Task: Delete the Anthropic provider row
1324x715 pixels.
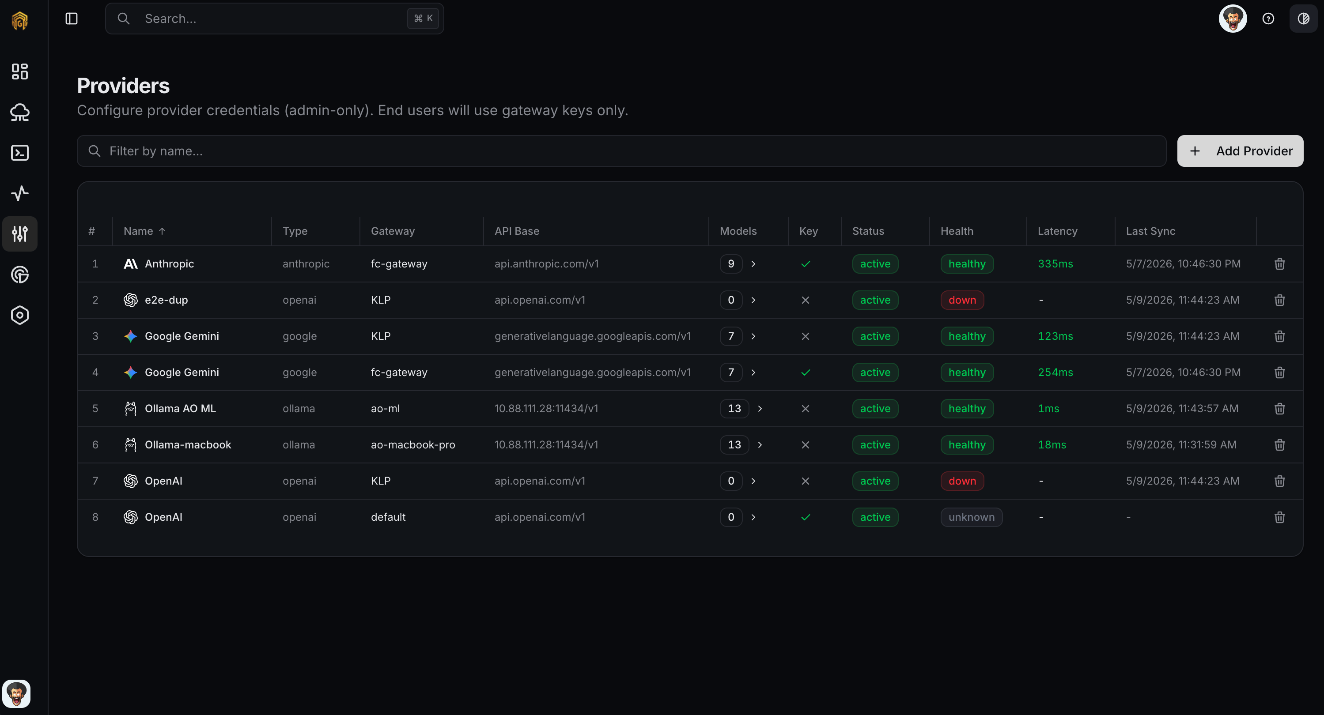Action: (x=1279, y=264)
